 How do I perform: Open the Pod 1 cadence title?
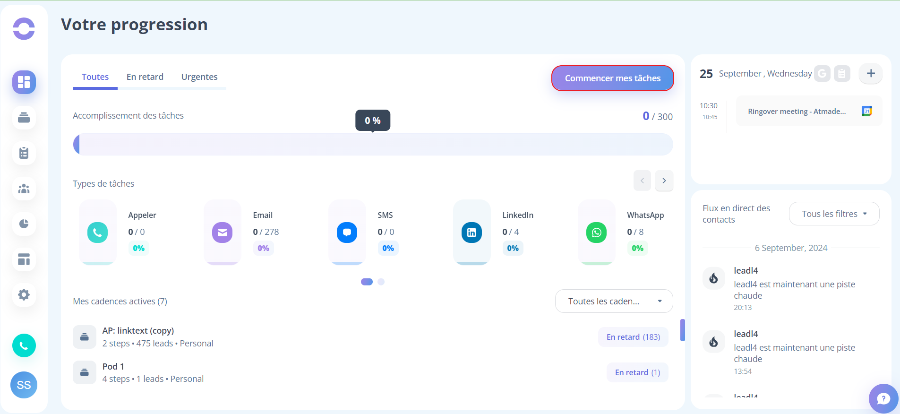pyautogui.click(x=113, y=366)
